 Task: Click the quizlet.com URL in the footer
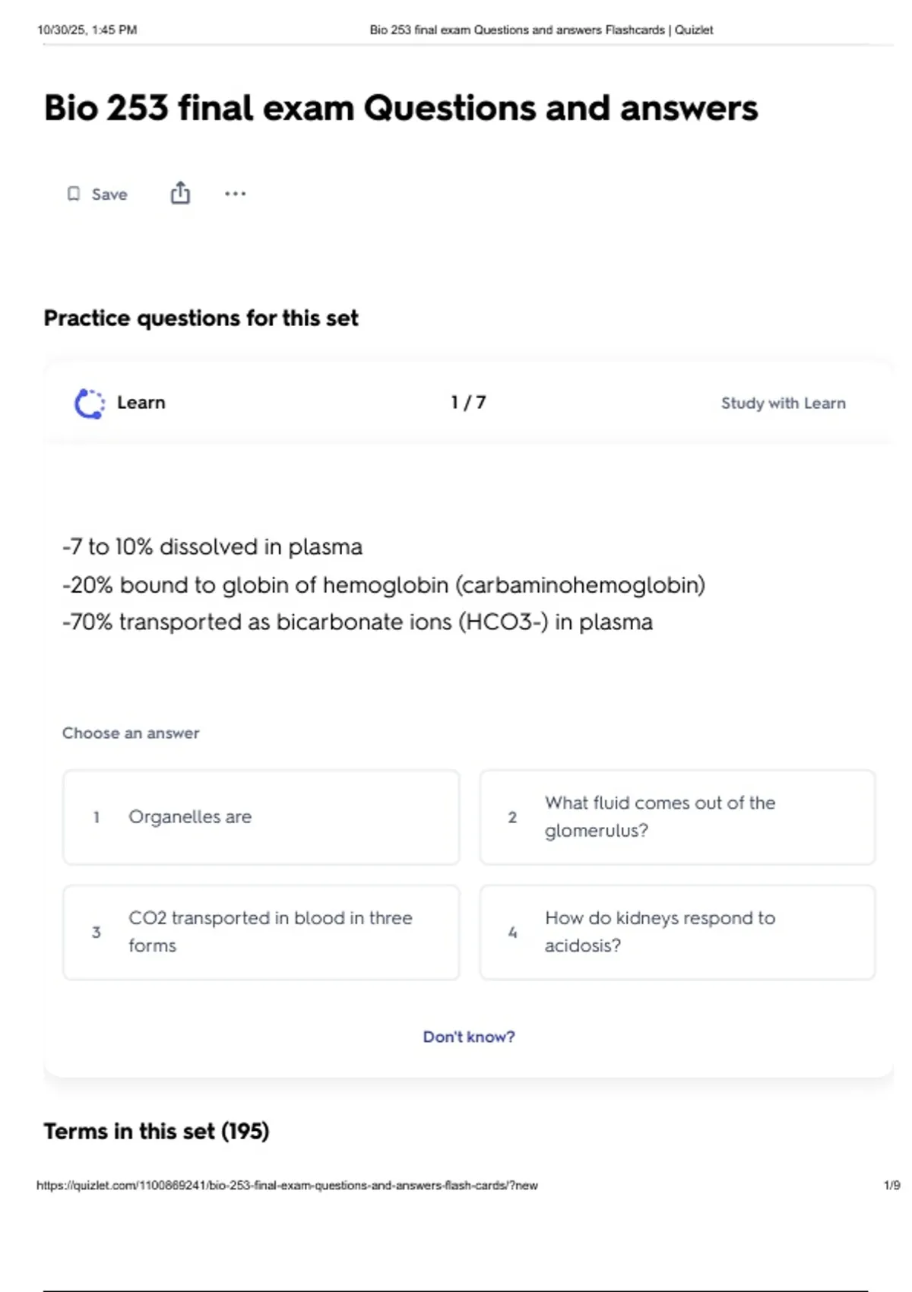click(x=287, y=1186)
